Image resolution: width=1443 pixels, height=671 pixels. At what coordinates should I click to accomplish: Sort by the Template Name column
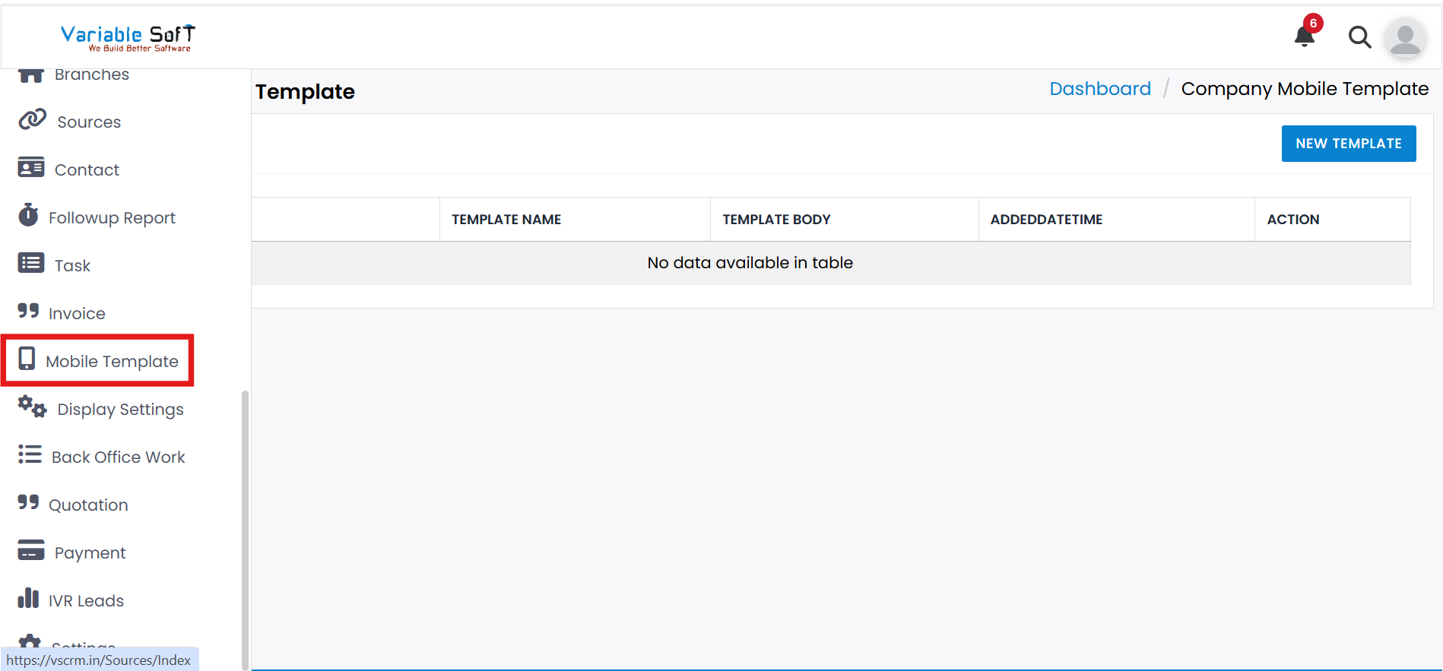[506, 220]
